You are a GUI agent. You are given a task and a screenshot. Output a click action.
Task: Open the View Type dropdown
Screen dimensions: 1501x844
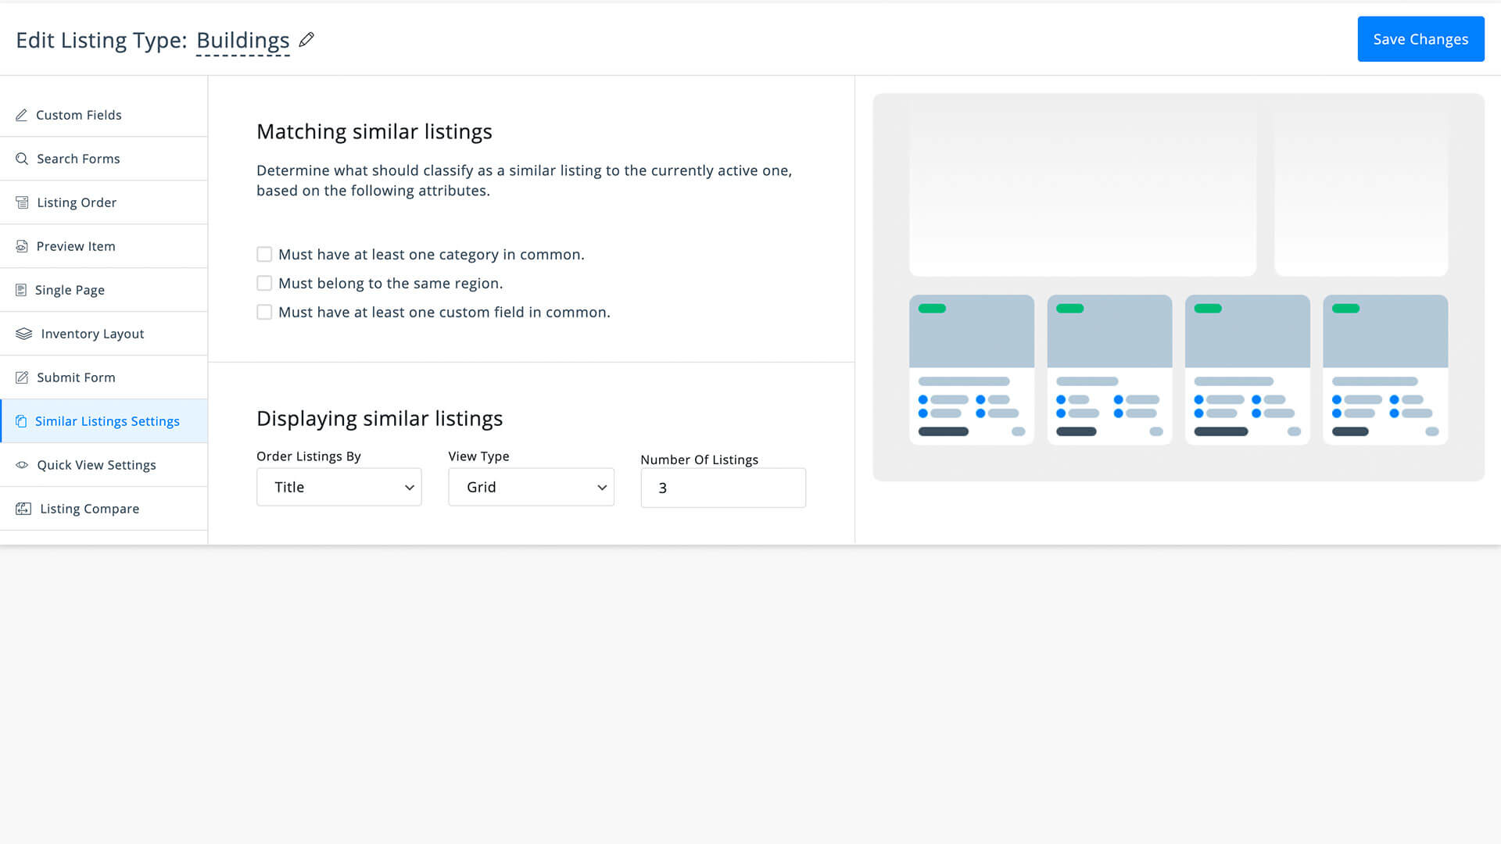[x=531, y=487]
